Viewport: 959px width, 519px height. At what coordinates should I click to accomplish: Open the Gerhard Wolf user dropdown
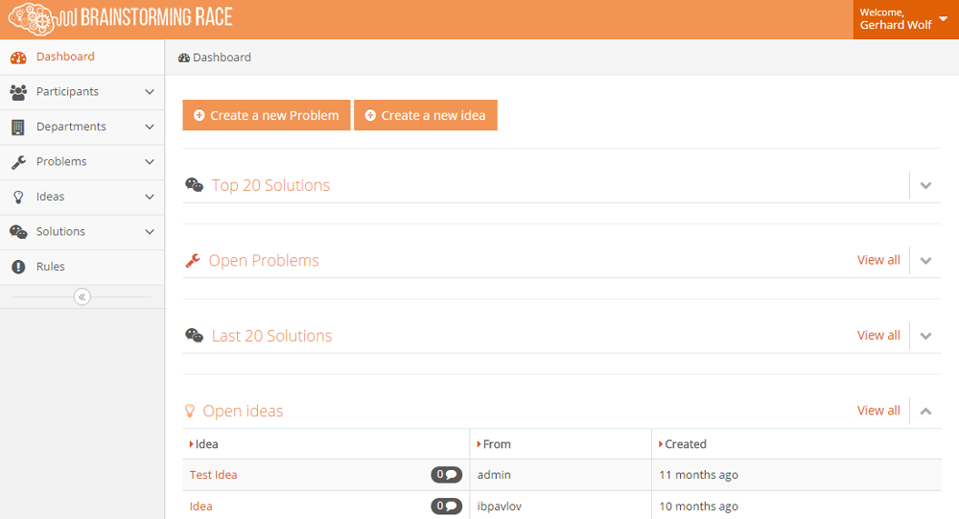[x=905, y=19]
